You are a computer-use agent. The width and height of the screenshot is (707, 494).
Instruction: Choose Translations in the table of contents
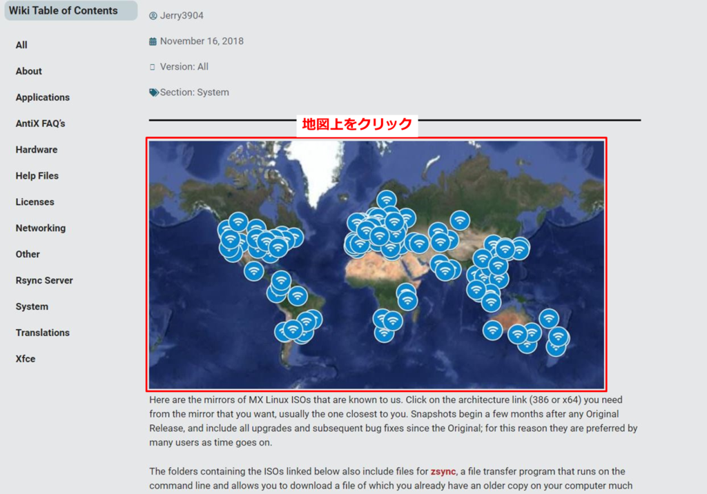click(43, 333)
